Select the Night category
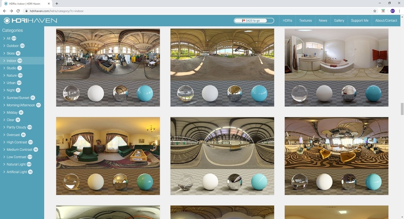 click(22, 90)
